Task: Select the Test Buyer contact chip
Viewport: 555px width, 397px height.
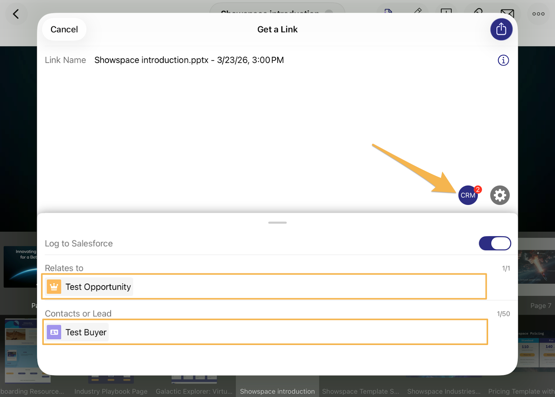Action: coord(77,332)
